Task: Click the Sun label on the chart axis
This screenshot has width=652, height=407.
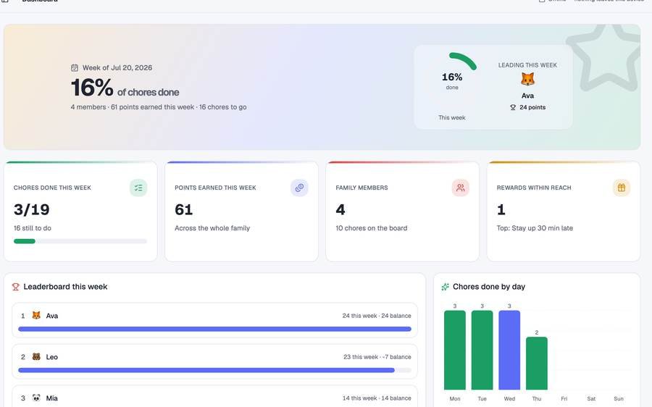Action: (x=619, y=399)
